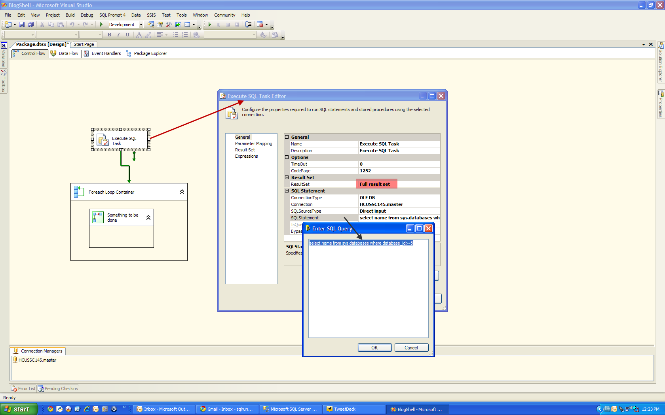Open the Pending Checkins tab
This screenshot has height=415, width=665.
click(58, 389)
